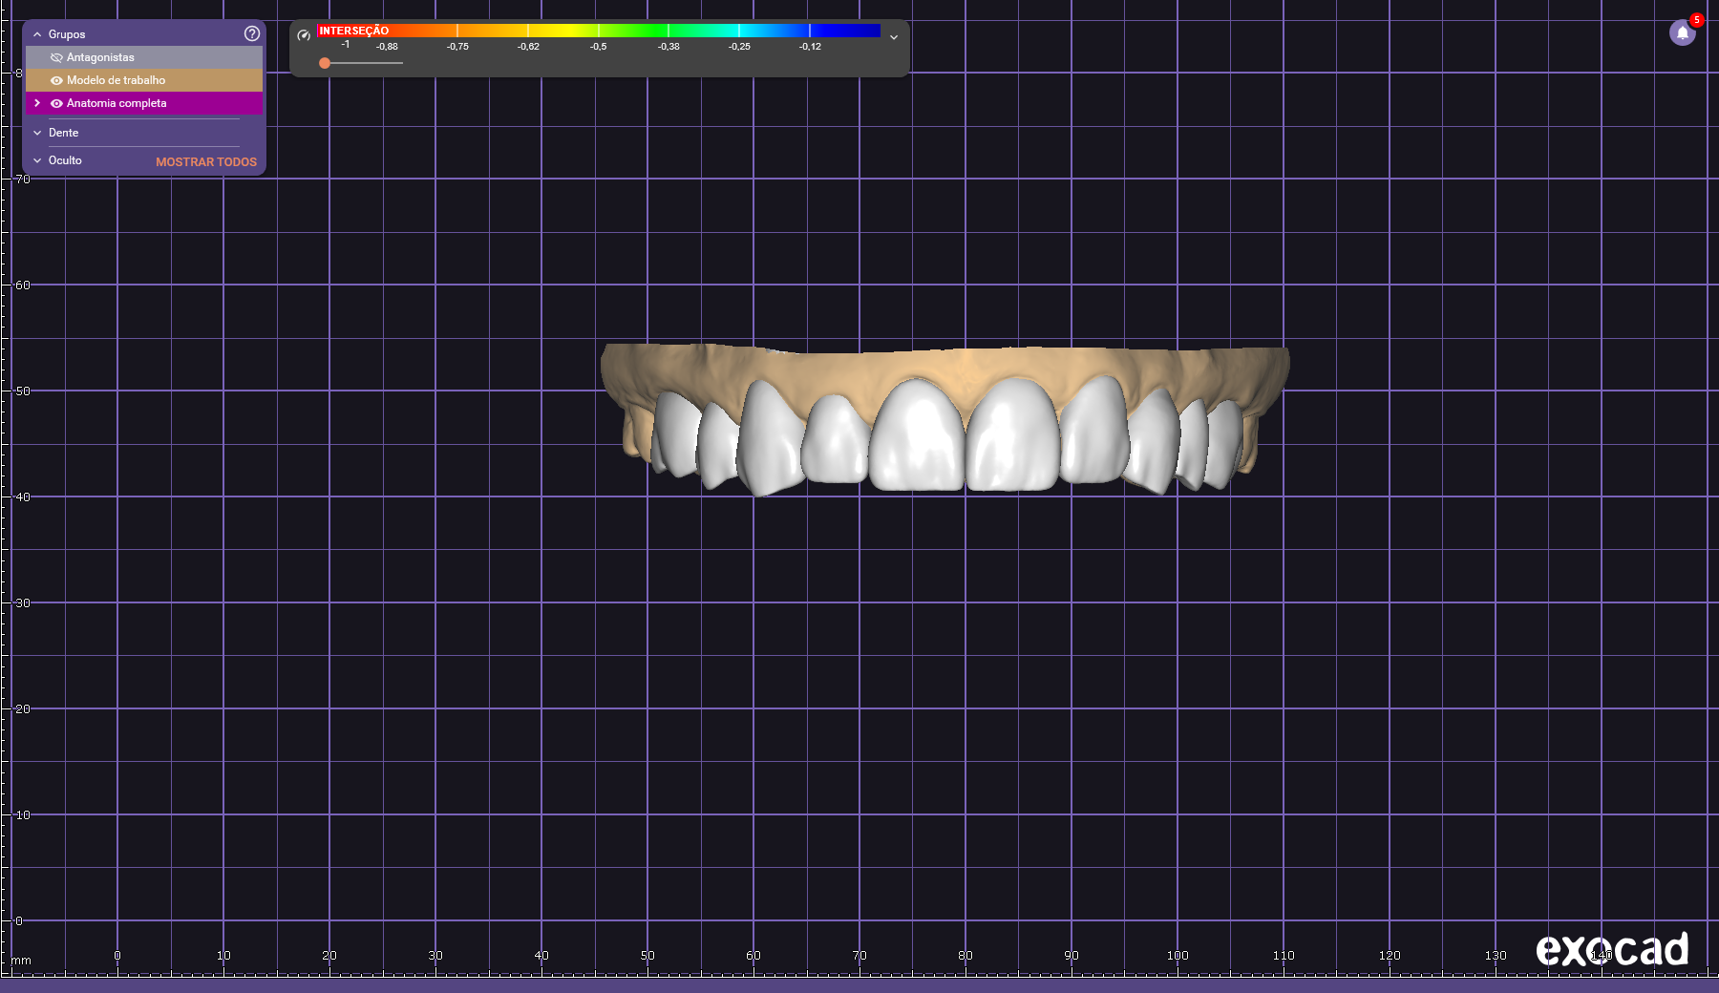This screenshot has width=1719, height=993.
Task: Select the Antagonistas group row label
Action: [x=100, y=57]
